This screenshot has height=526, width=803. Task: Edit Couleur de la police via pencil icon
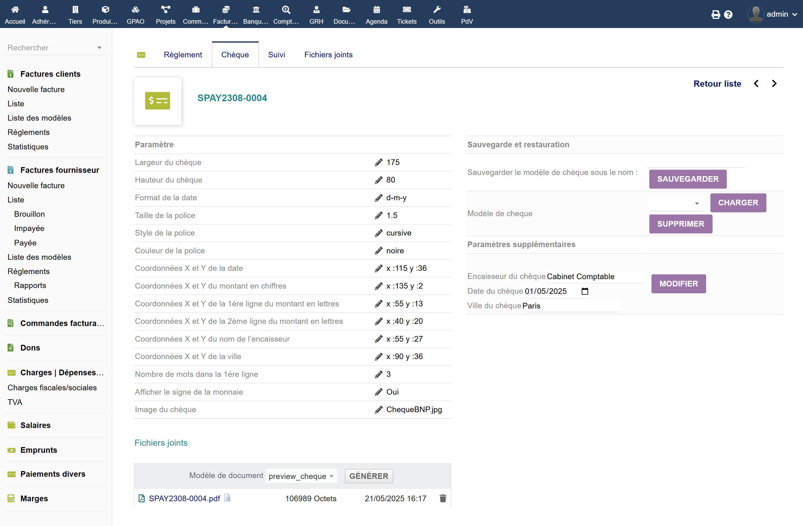coord(378,251)
